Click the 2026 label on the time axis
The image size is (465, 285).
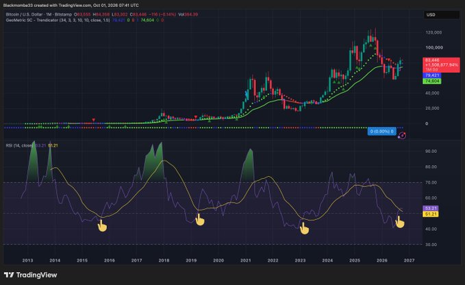tap(382, 260)
